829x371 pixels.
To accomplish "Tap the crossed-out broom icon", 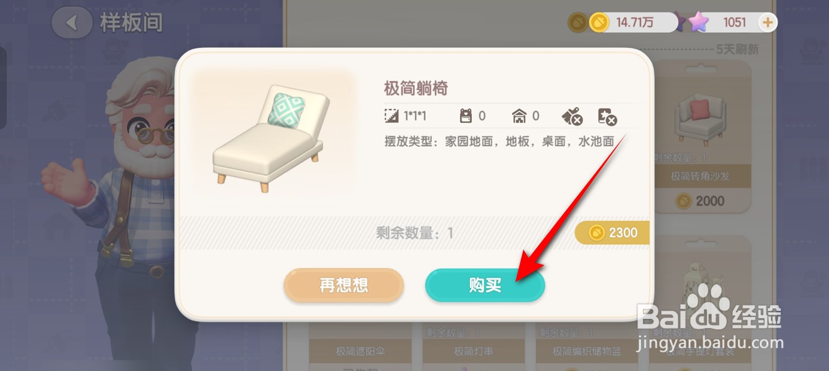I will [x=571, y=117].
